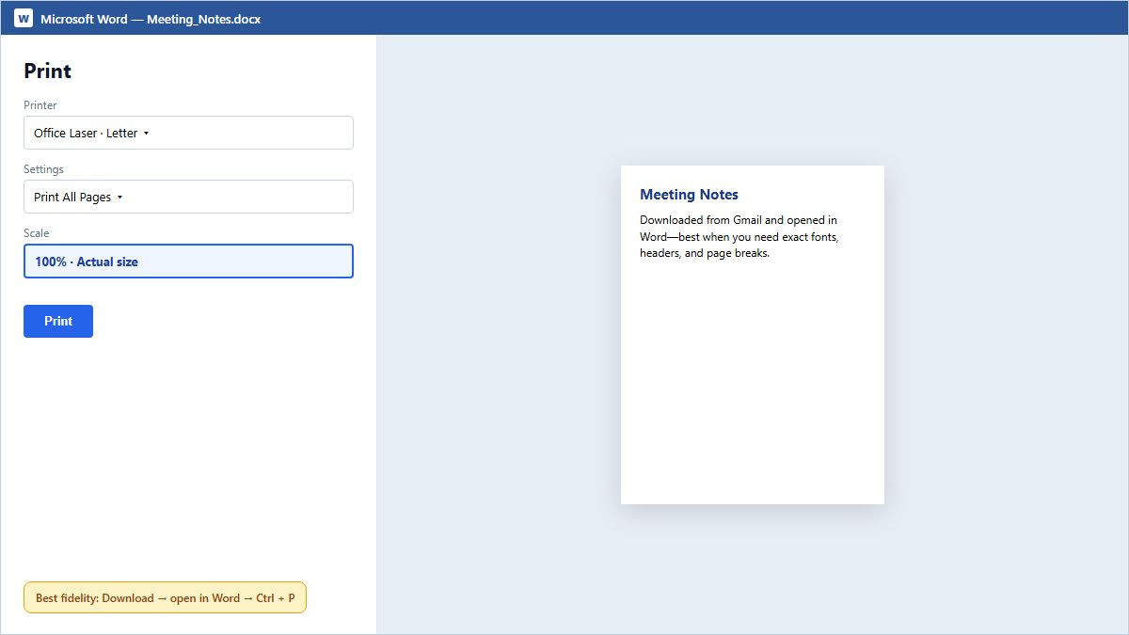Click the blue Print button
1129x635 pixels.
tap(58, 321)
